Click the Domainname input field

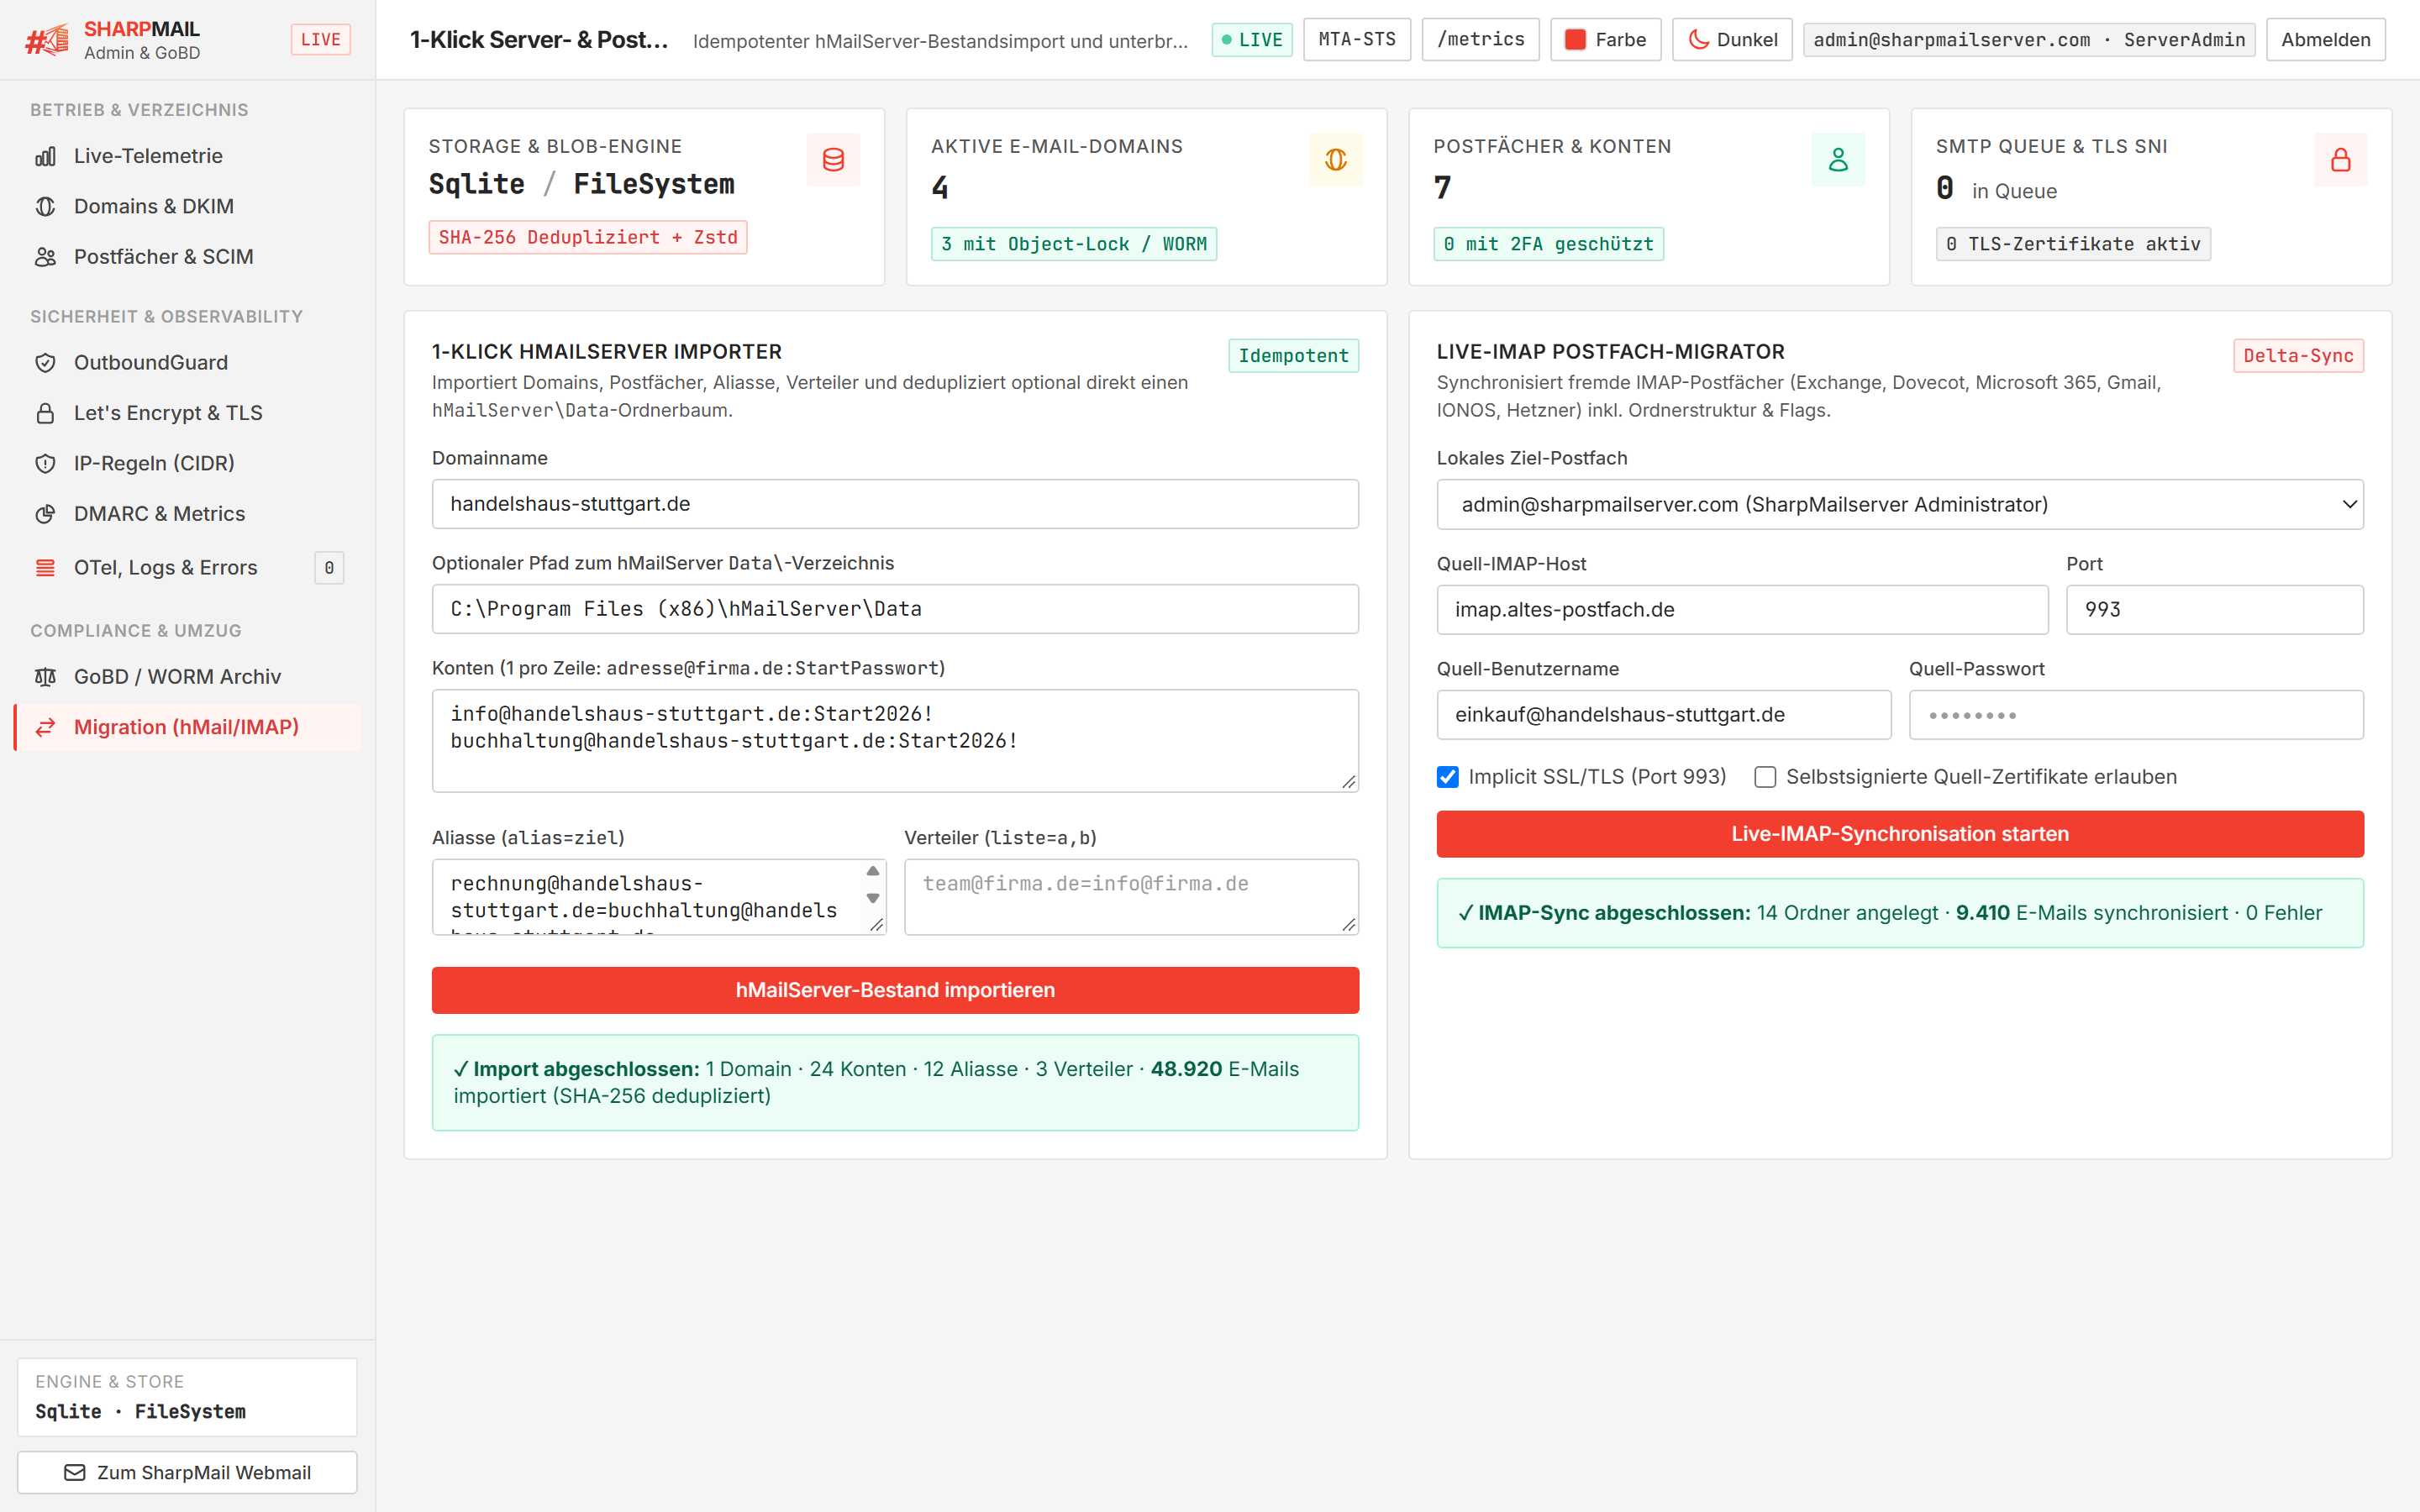[895, 504]
